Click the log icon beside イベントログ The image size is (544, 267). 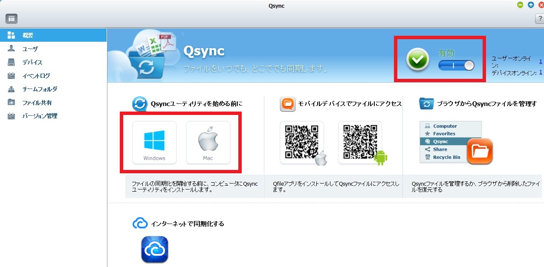pyautogui.click(x=12, y=76)
